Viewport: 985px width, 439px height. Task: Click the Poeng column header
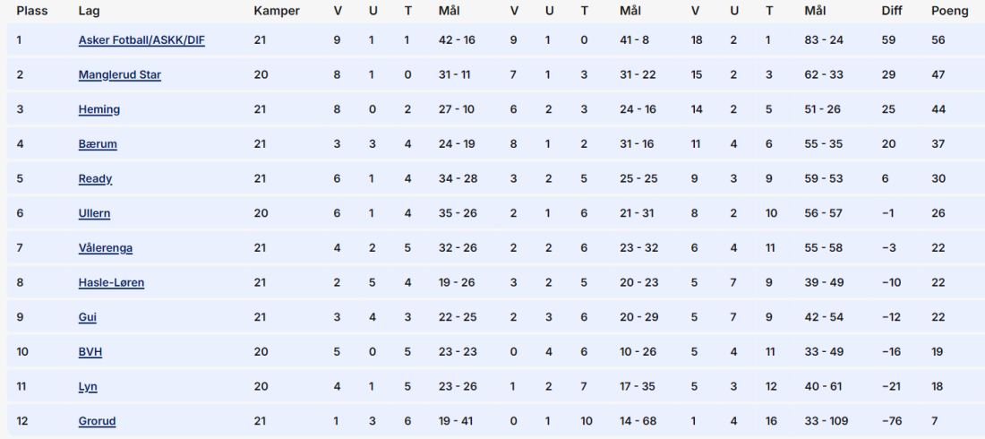[949, 11]
